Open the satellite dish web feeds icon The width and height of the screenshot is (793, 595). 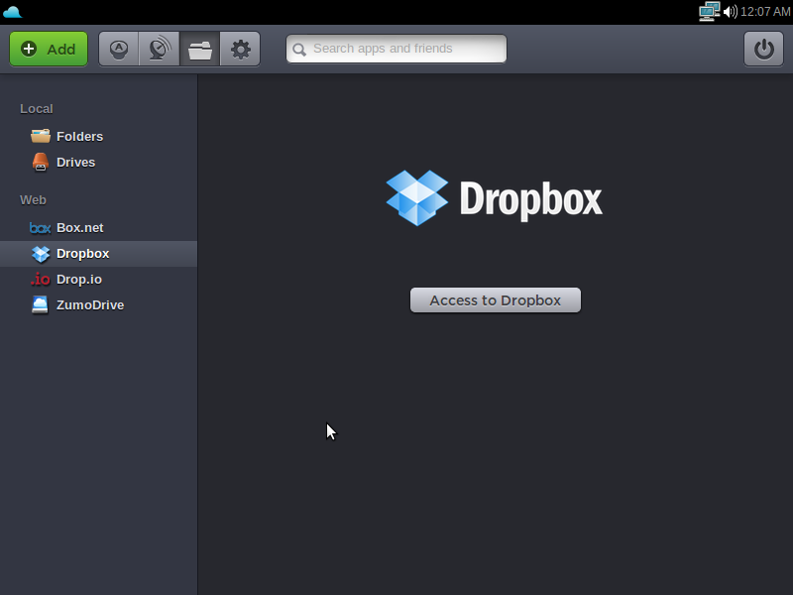click(x=159, y=49)
